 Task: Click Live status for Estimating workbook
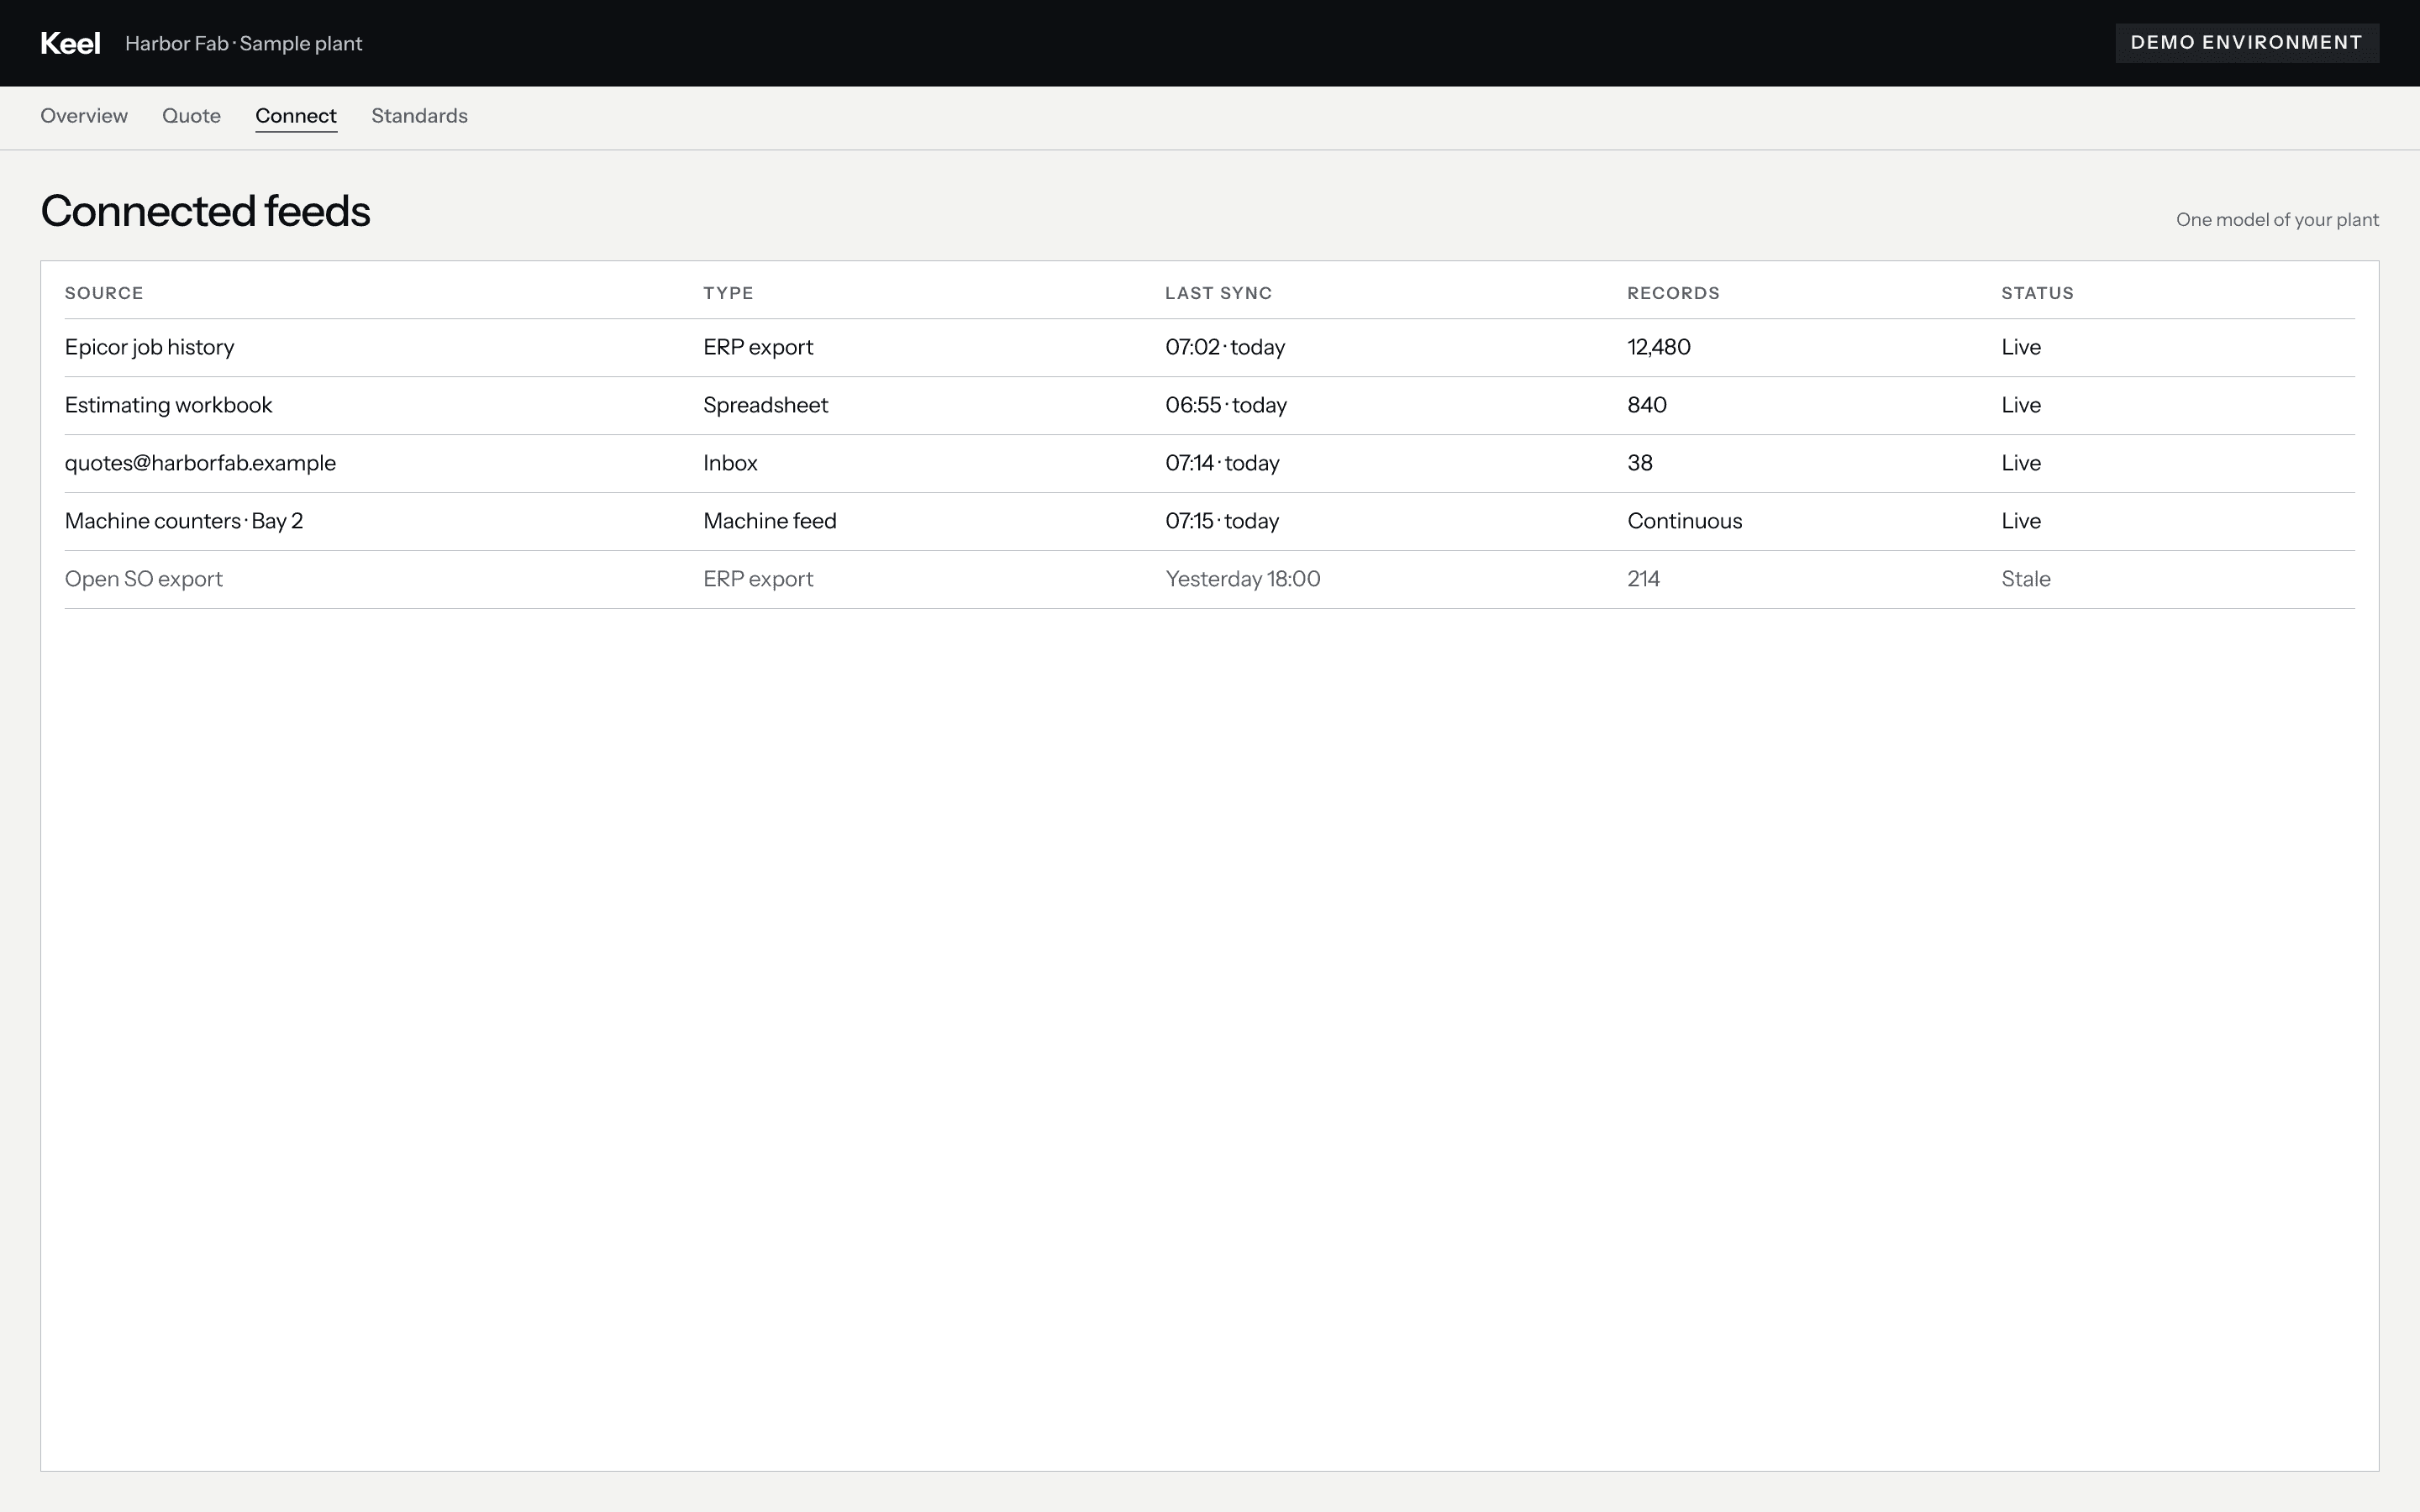2021,405
